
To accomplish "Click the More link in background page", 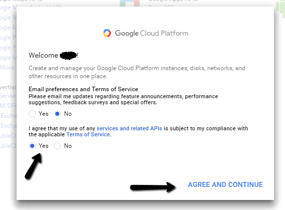I will (7, 68).
